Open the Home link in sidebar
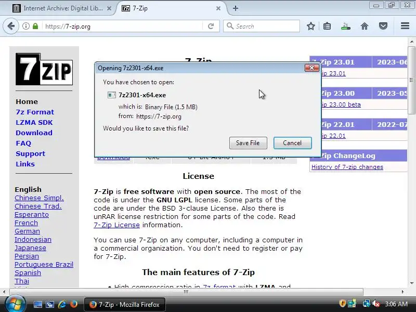This screenshot has height=312, width=416. [x=27, y=101]
